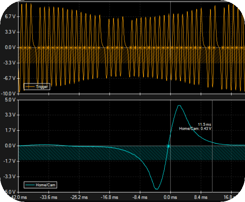Click the 8.4 ms time axis label

coord(201,197)
